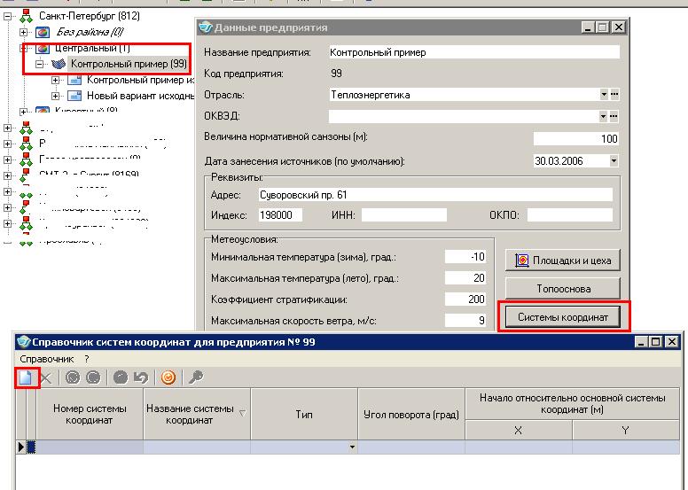
Task: Click the key icon in the toolbar
Action: (196, 377)
